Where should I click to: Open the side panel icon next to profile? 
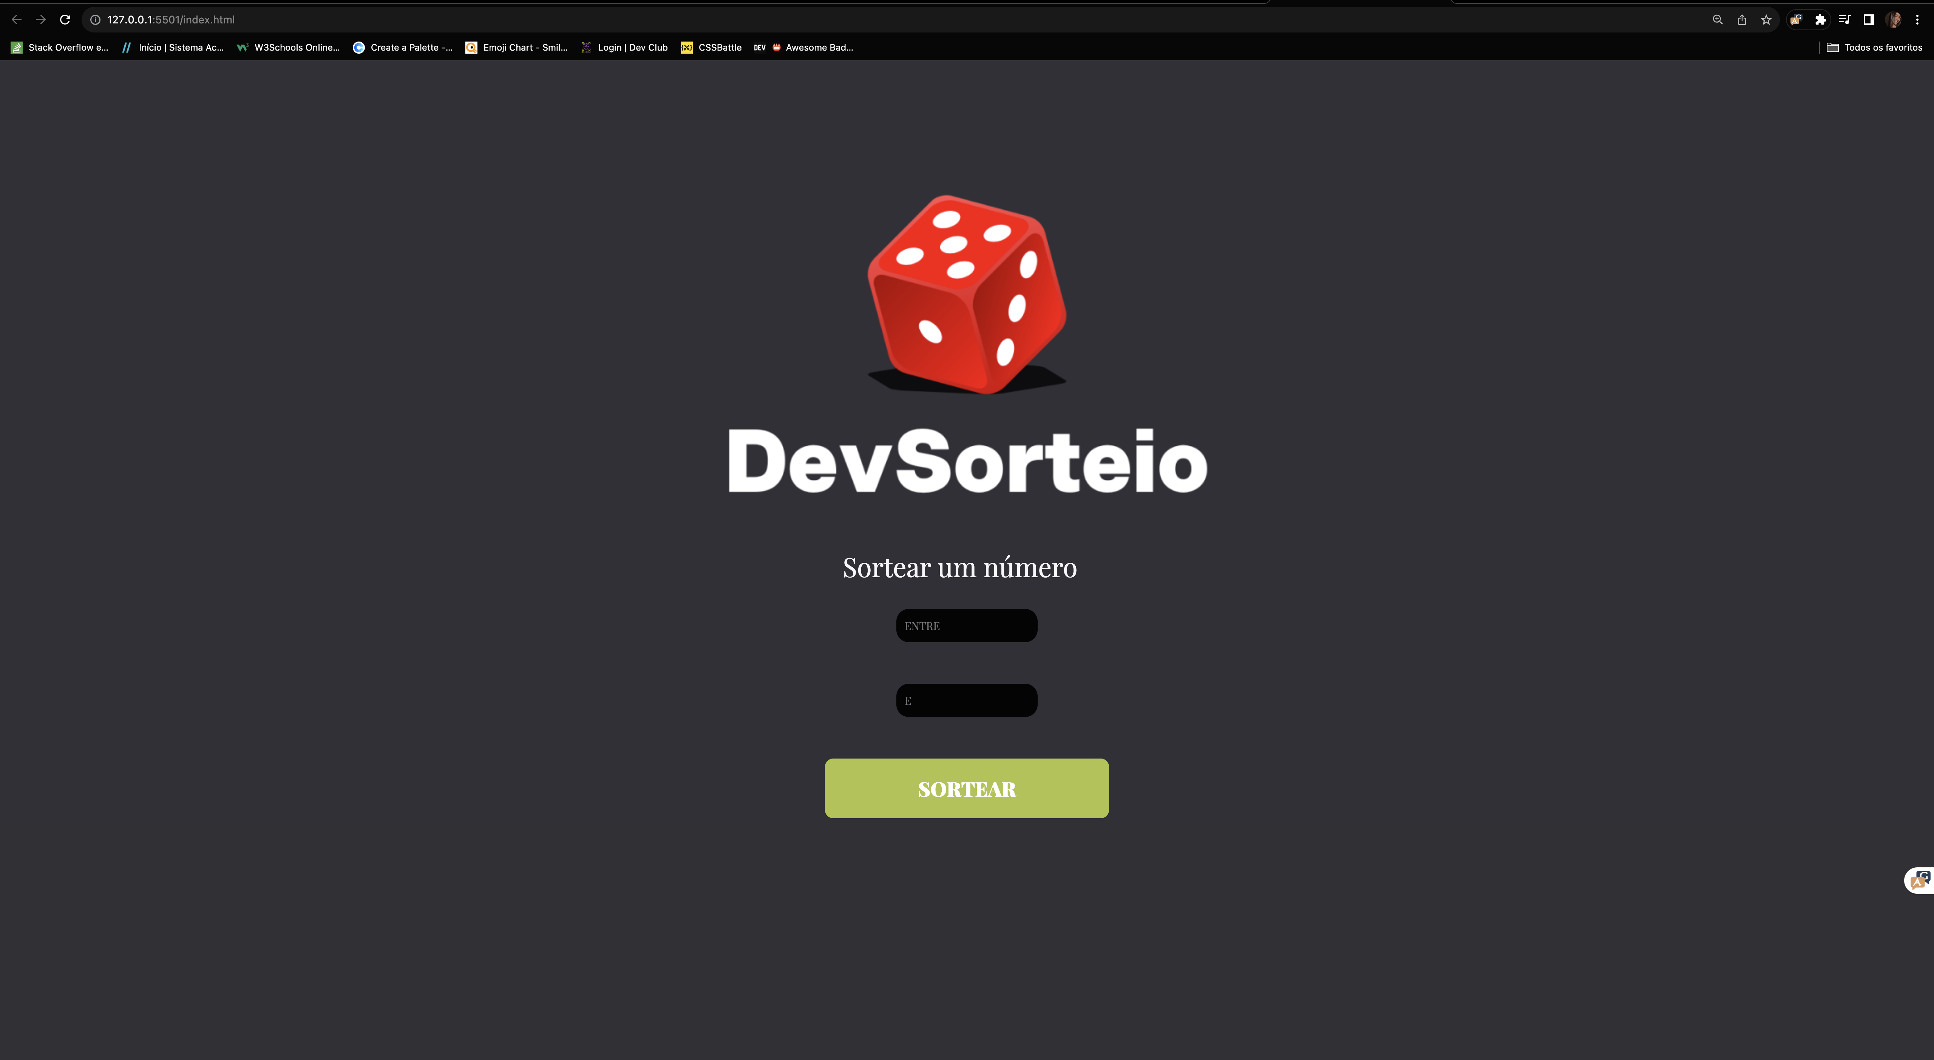1868,20
